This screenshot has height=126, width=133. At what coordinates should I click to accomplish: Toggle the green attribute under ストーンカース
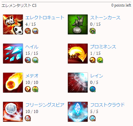(x=93, y=31)
